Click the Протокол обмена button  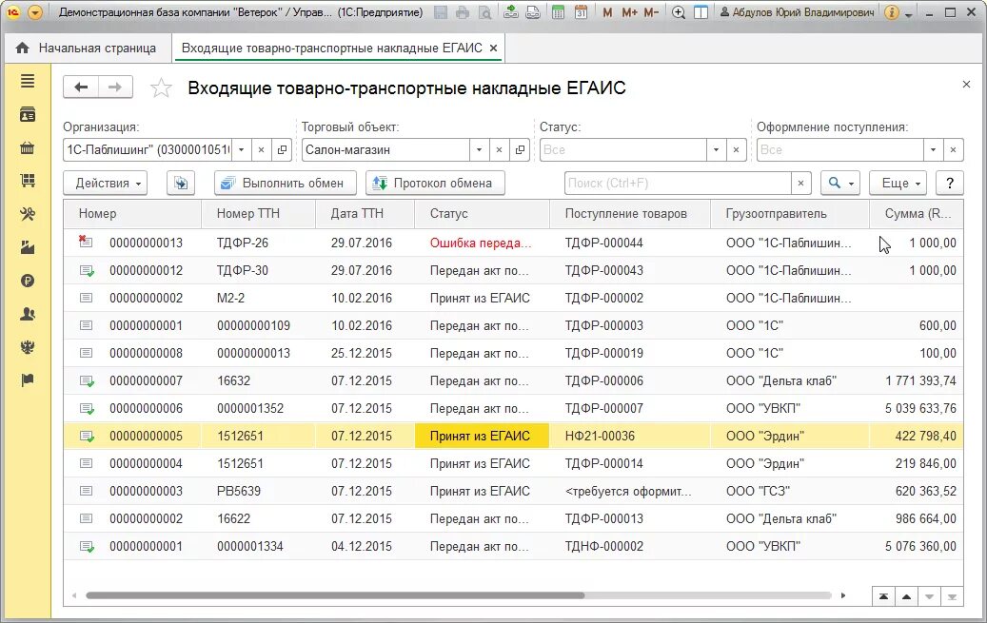[435, 184]
